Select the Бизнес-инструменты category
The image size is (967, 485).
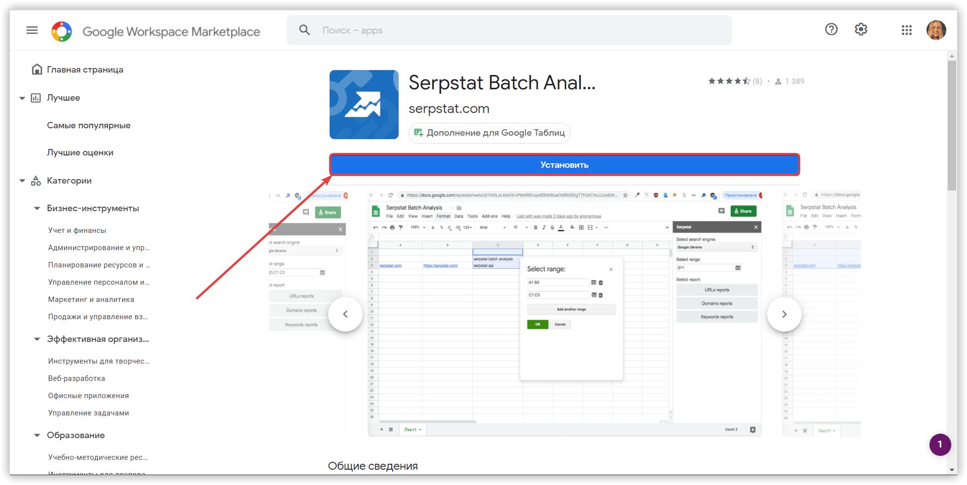(93, 208)
